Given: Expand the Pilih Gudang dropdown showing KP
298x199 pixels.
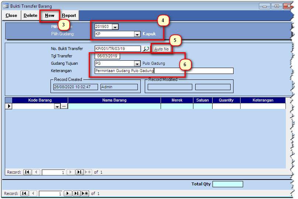Looking at the screenshot, I should coord(137,34).
